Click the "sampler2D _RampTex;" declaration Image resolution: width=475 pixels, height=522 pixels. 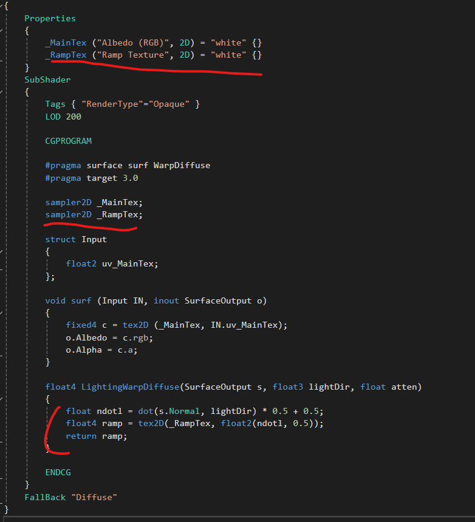(x=94, y=215)
